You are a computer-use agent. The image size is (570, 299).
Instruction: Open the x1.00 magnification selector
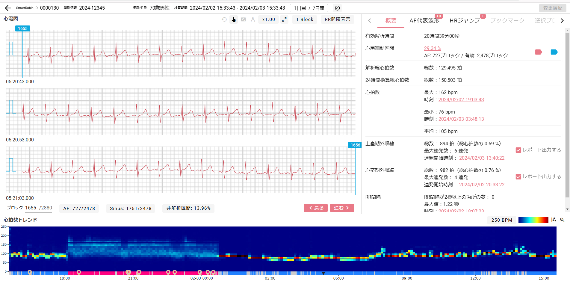pos(268,19)
